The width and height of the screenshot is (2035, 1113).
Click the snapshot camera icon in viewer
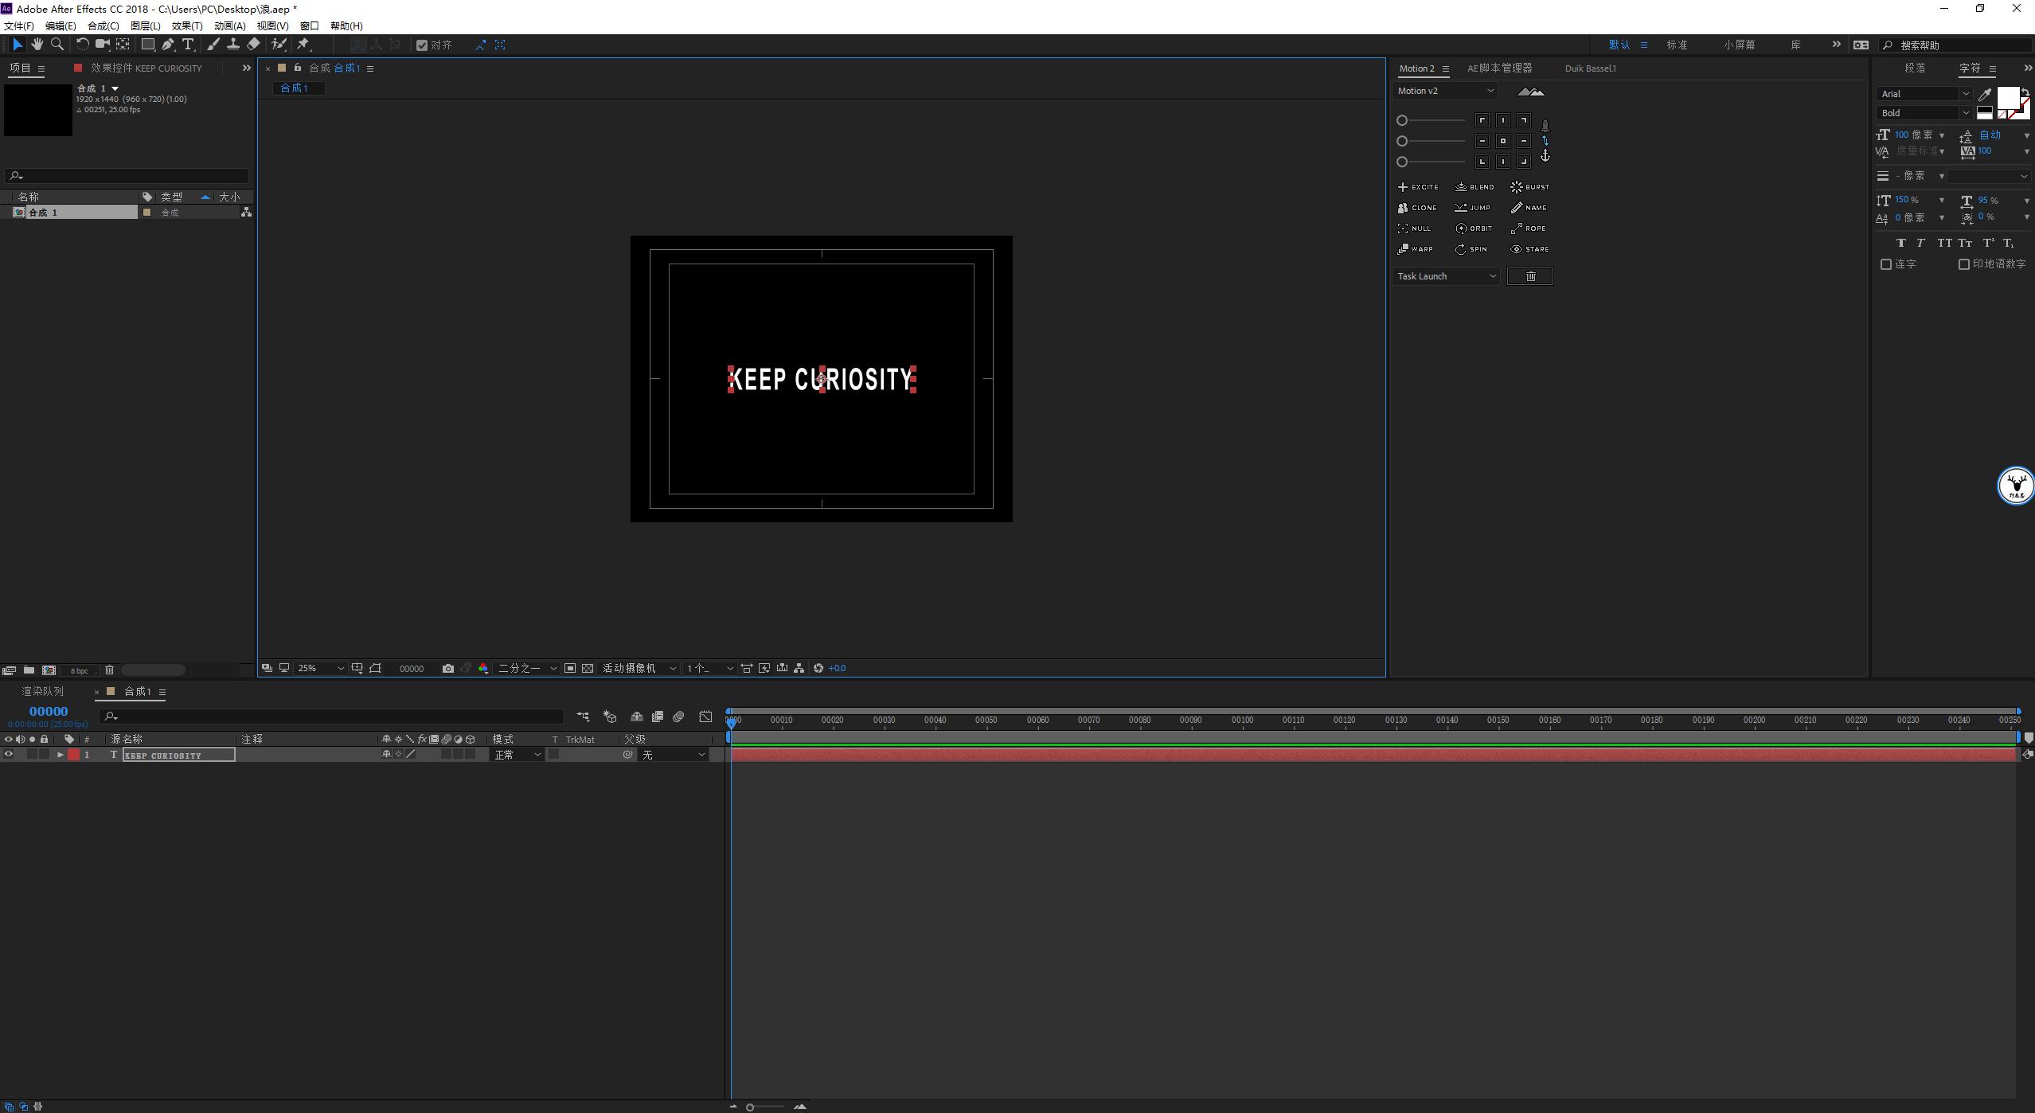coord(448,669)
